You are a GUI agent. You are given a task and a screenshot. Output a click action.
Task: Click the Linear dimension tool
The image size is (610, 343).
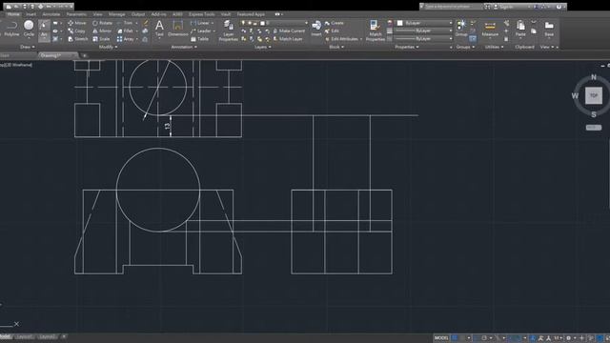click(x=200, y=23)
